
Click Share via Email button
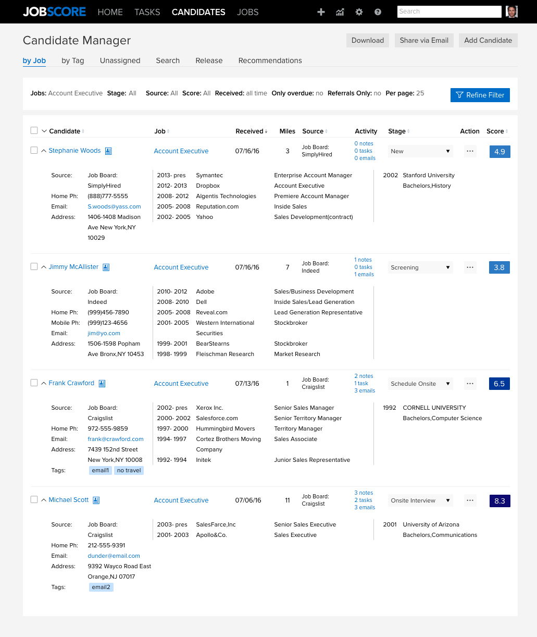[424, 40]
